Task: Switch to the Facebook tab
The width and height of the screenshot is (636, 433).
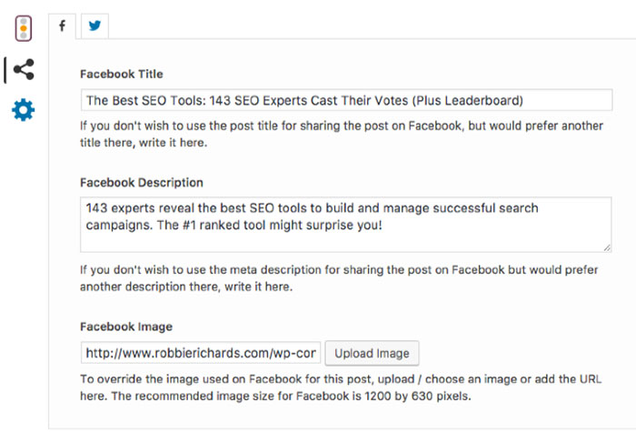Action: 63,25
